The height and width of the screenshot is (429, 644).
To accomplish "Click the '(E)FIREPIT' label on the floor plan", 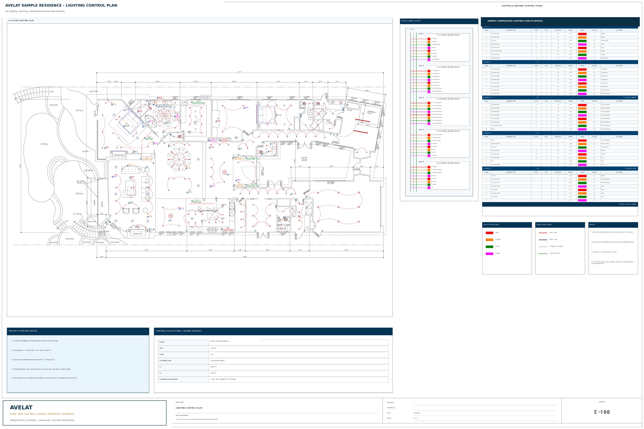I will coord(89,171).
